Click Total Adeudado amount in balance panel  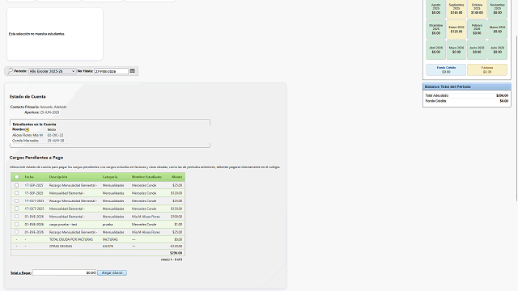(x=502, y=95)
